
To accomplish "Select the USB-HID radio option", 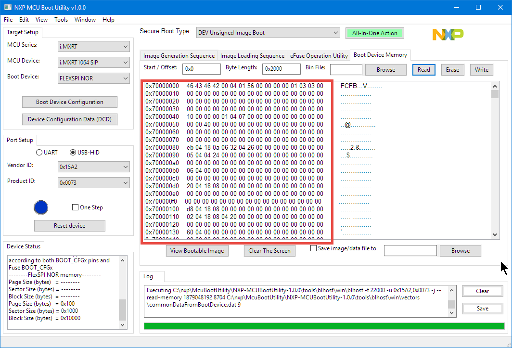I will [x=73, y=153].
